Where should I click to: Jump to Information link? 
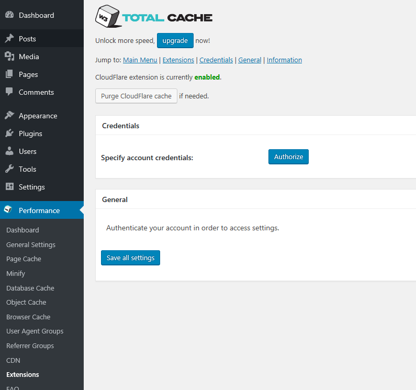pos(284,60)
